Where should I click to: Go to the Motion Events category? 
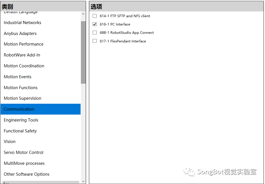click(40, 77)
